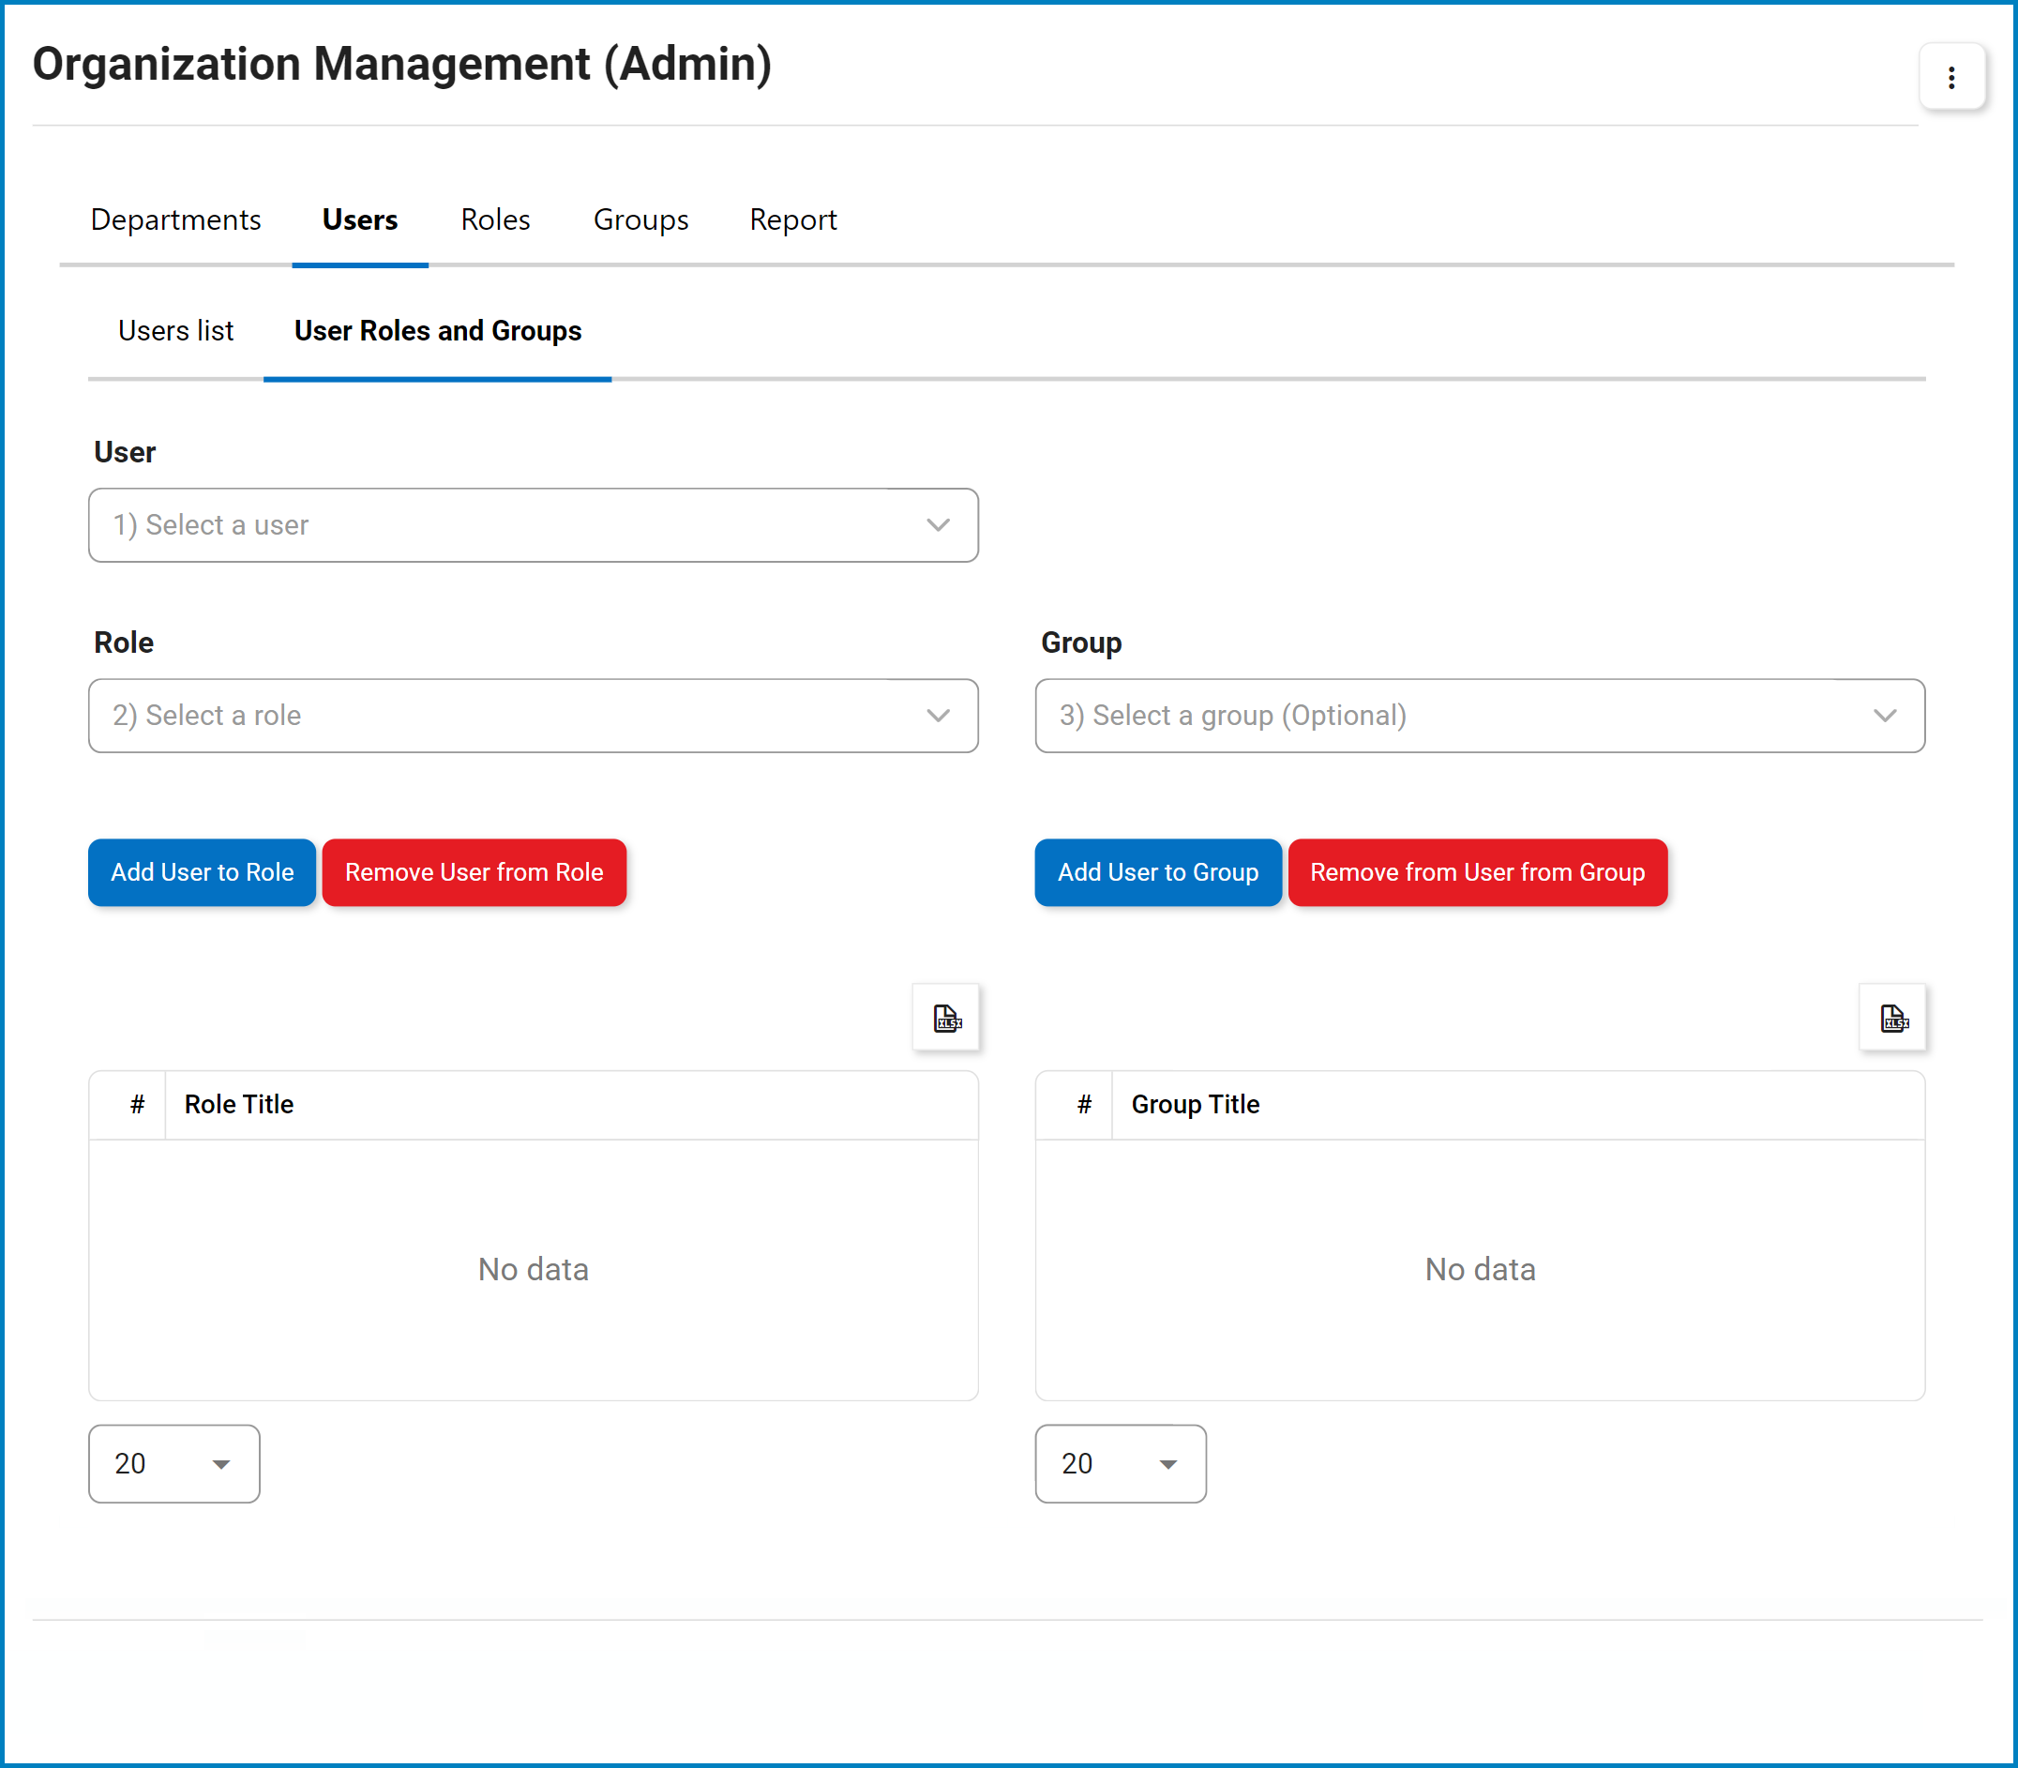Click the group dropdown chevron arrow

1884,716
